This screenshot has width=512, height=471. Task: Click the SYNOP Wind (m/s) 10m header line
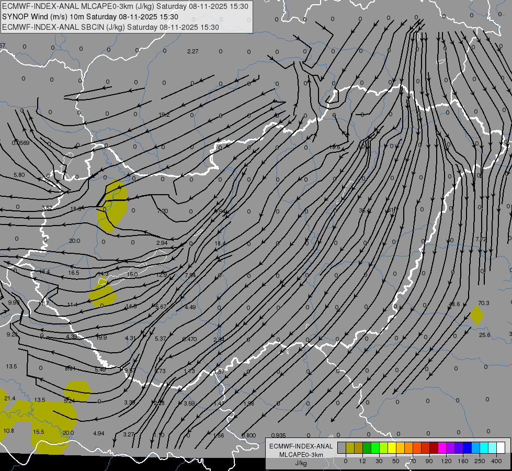[x=90, y=17]
